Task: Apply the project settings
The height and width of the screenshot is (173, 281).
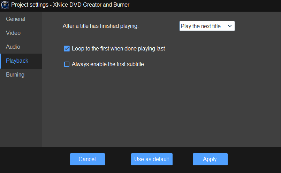Action: tap(210, 159)
